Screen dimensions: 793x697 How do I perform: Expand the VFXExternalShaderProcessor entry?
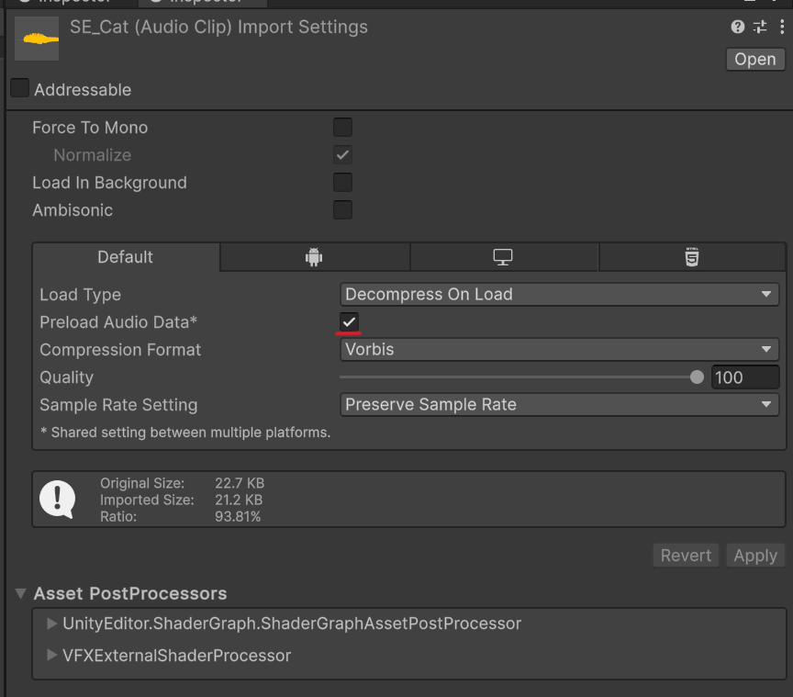pos(51,655)
